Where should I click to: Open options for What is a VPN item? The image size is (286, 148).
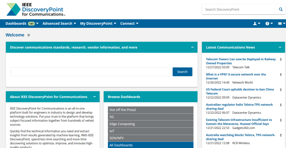(281, 74)
